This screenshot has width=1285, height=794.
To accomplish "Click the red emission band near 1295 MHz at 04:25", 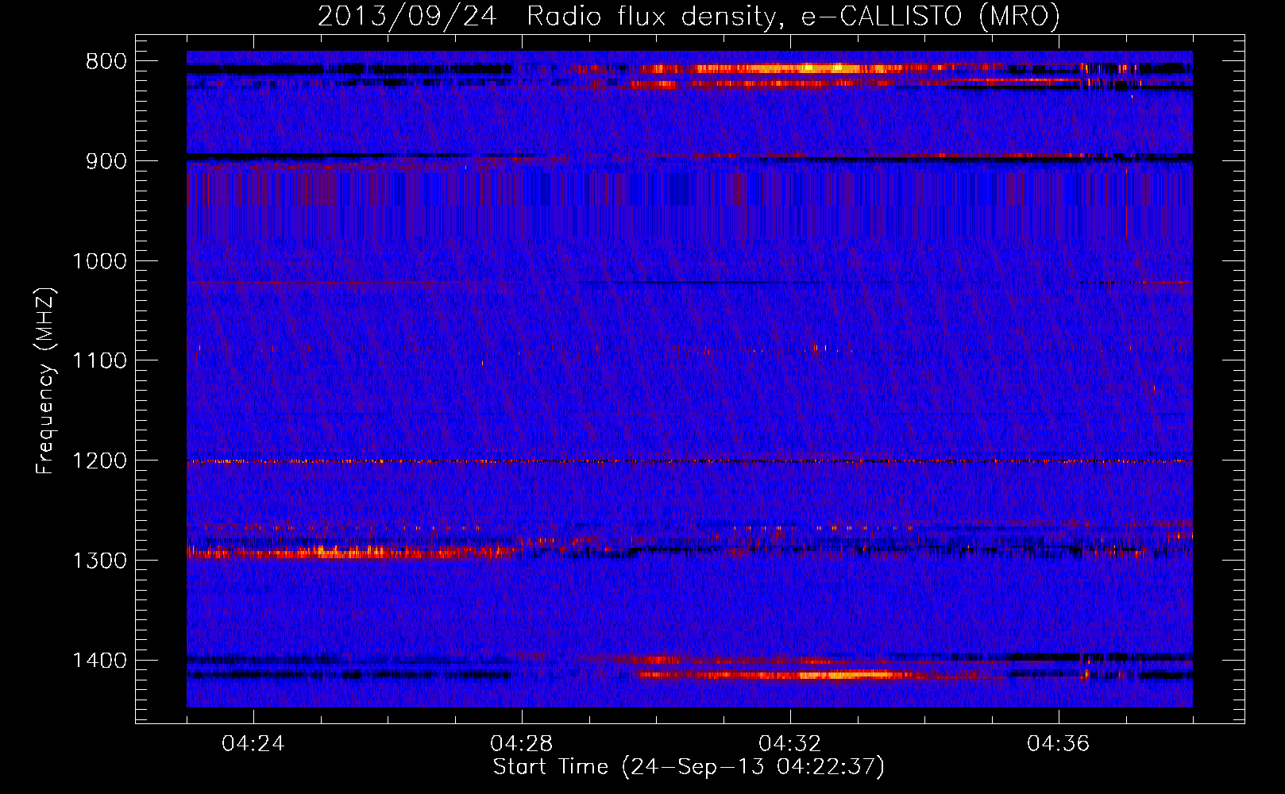I will tap(349, 552).
